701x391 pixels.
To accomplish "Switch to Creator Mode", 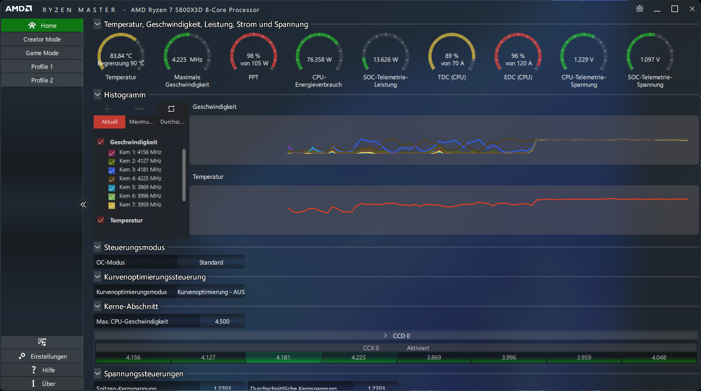I will [x=42, y=39].
